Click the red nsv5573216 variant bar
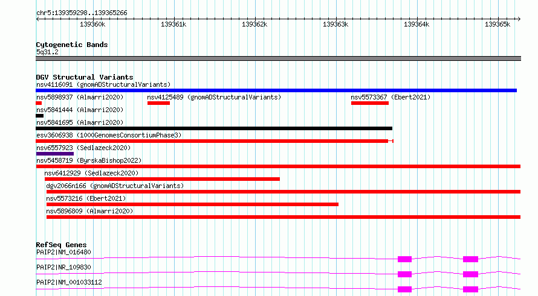This screenshot has height=296, width=538. (x=192, y=204)
